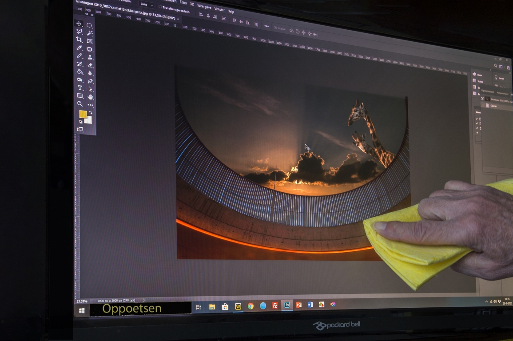This screenshot has height=341, width=513.
Task: Open the Filter menu
Action: click(x=183, y=3)
